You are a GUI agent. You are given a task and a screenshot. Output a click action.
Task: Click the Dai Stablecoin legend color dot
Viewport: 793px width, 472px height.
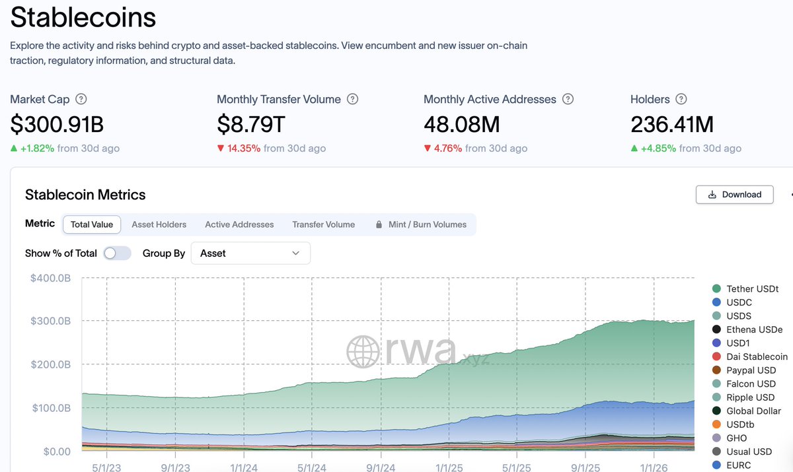click(x=716, y=356)
